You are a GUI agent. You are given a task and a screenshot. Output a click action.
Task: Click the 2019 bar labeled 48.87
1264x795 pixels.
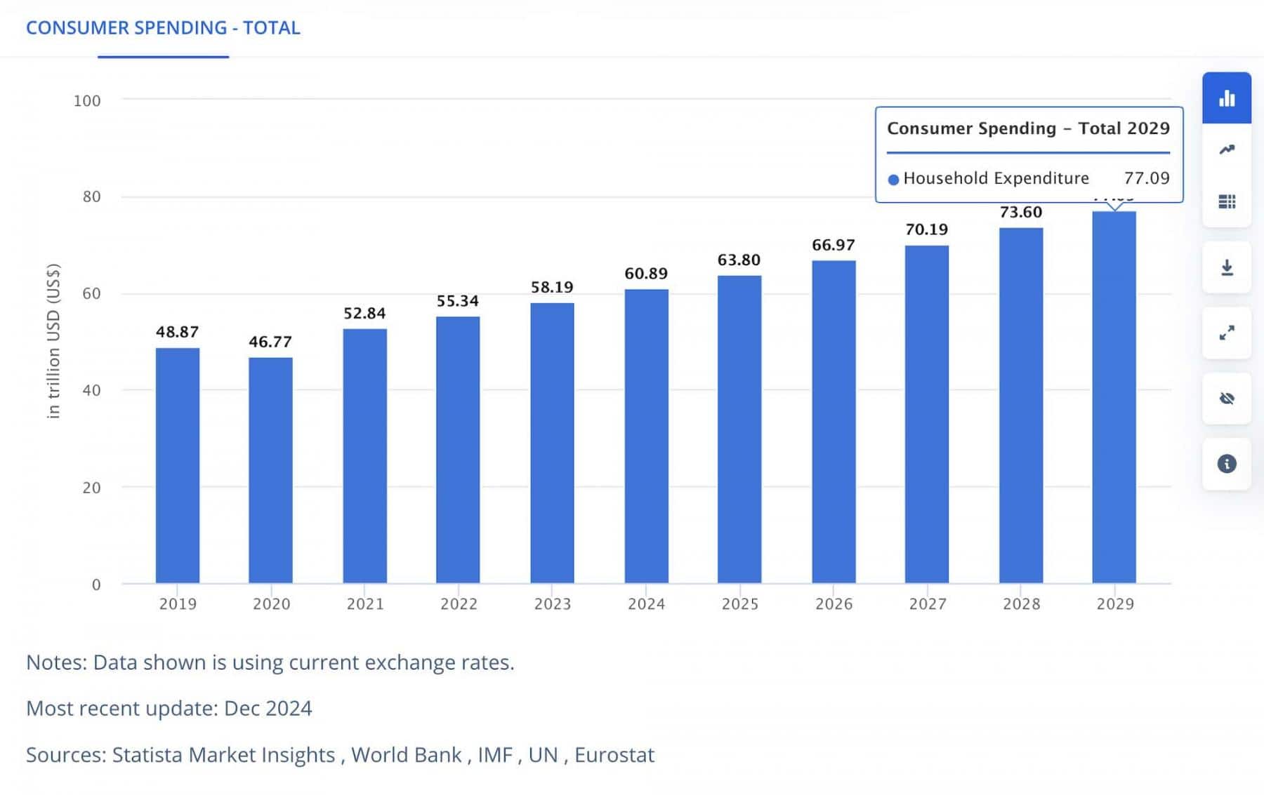click(178, 465)
